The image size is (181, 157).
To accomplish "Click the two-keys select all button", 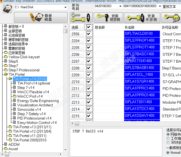I will pos(81,17).
